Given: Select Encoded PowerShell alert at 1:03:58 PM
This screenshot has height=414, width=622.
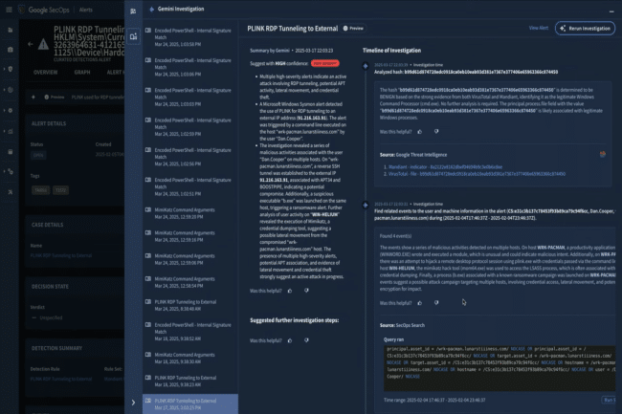Looking at the screenshot, I should point(190,37).
